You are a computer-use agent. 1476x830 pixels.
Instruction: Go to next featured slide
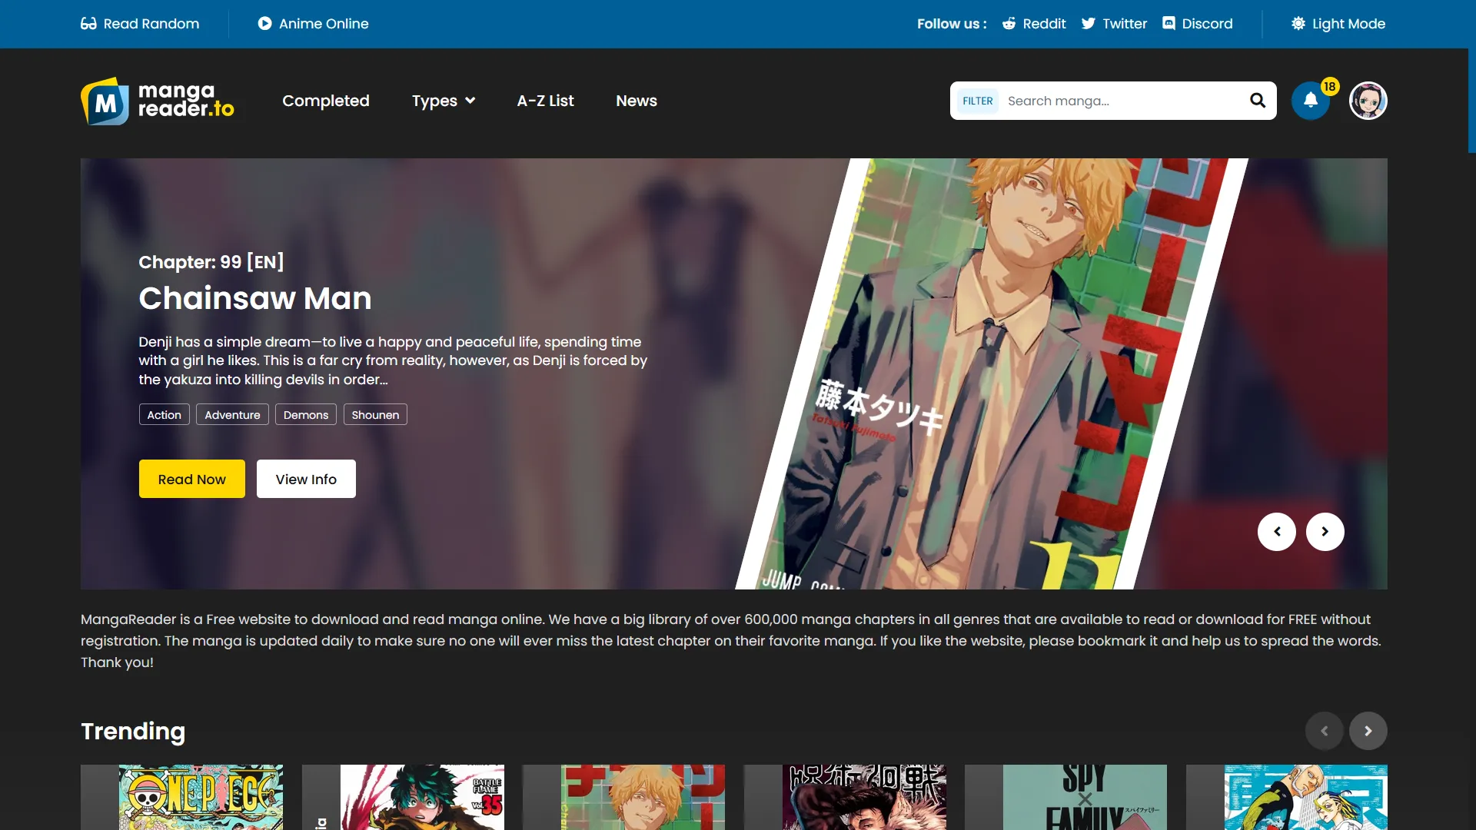tap(1325, 532)
